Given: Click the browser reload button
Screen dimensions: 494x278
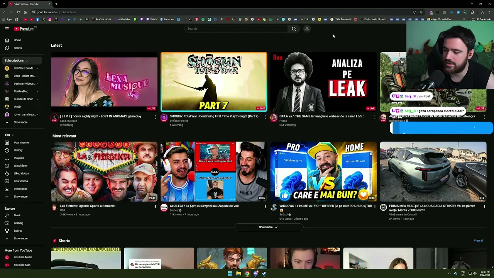Looking at the screenshot, I should pos(18,12).
